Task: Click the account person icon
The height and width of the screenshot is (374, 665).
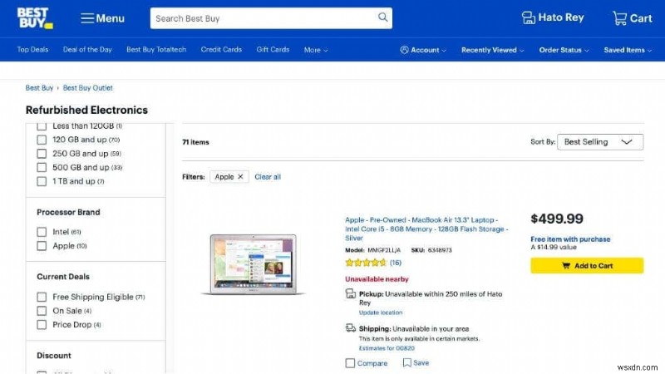Action: [x=404, y=50]
